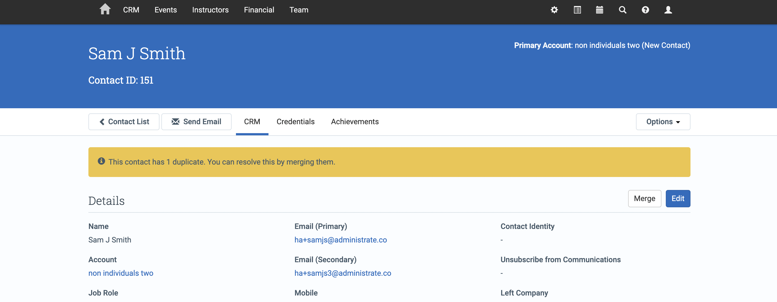The image size is (777, 302).
Task: Click the Job Role label
Action: pos(103,293)
